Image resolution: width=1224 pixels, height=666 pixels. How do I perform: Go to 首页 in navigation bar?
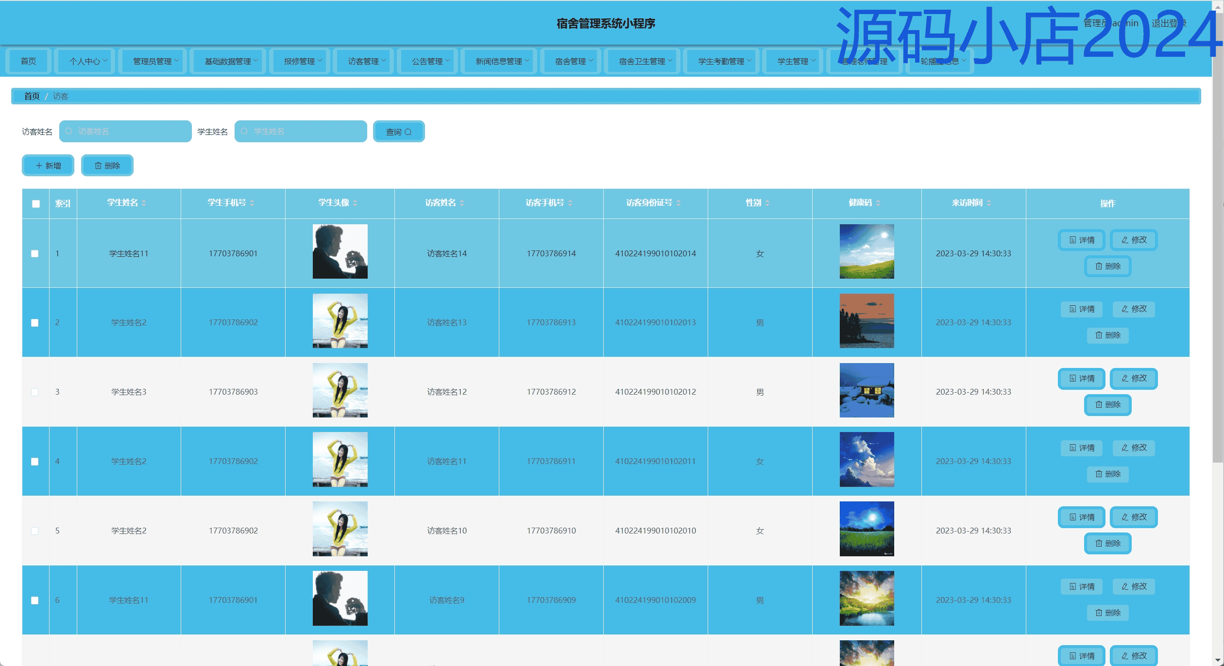coord(28,61)
